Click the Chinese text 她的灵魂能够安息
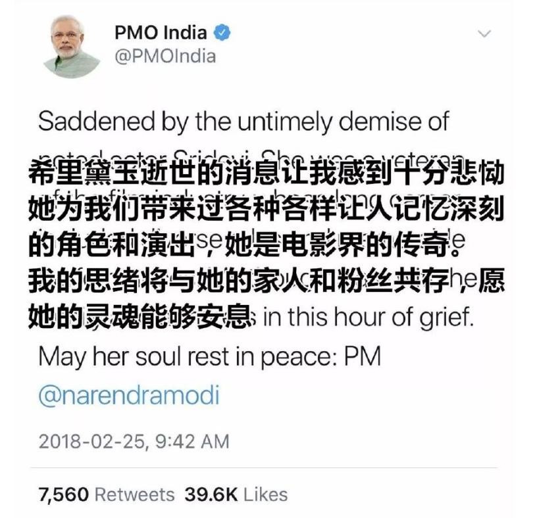This screenshot has width=537, height=518. point(140,317)
